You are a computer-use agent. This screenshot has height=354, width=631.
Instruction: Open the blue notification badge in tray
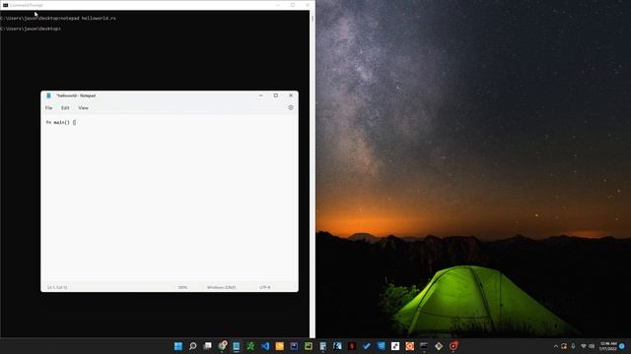(x=622, y=346)
